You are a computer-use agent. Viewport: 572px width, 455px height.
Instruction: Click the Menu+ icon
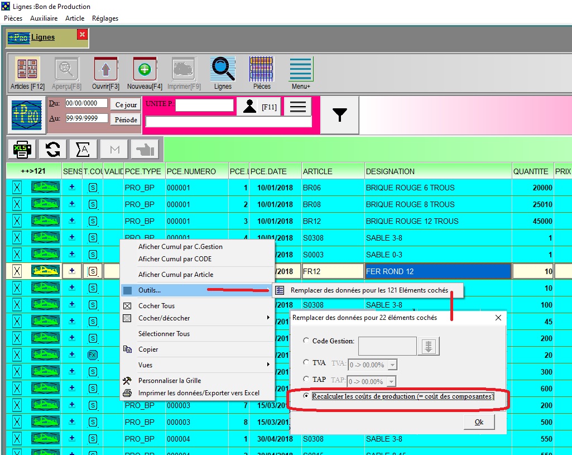301,70
